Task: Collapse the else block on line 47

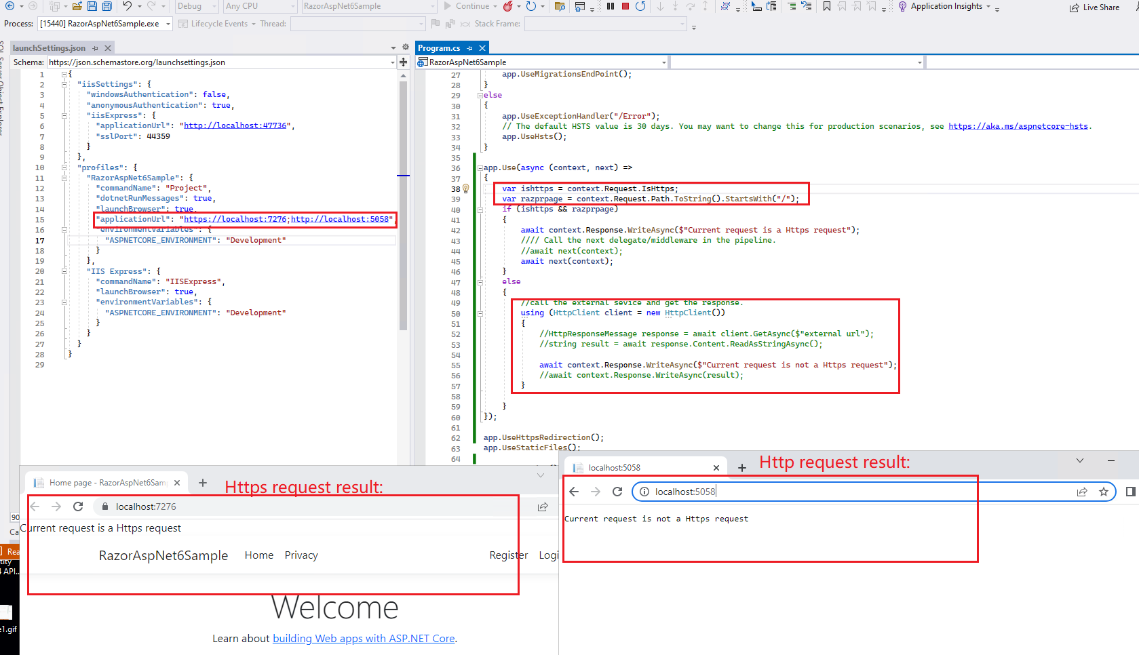Action: (480, 281)
